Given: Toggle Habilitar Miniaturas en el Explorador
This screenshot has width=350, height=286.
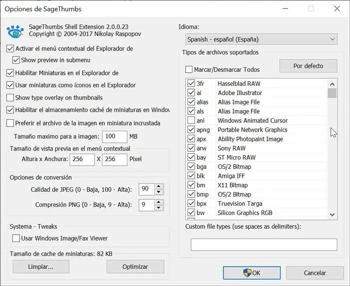Looking at the screenshot, I should click(x=10, y=73).
